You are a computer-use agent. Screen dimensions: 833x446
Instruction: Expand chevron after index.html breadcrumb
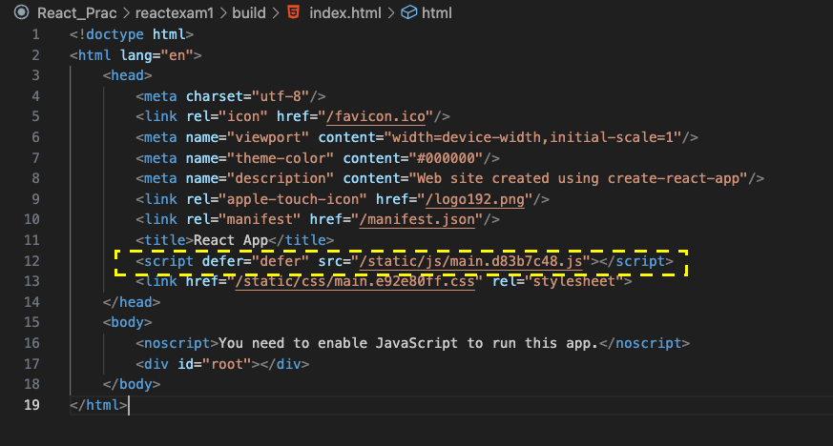click(x=391, y=12)
